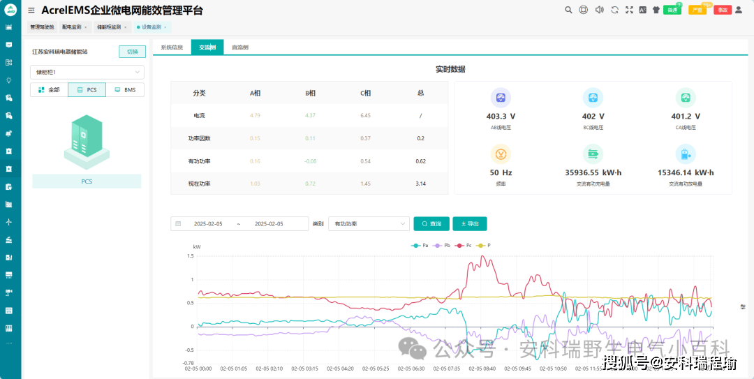Click the AB线电压 voltmeter icon
The width and height of the screenshot is (754, 379).
pyautogui.click(x=501, y=98)
